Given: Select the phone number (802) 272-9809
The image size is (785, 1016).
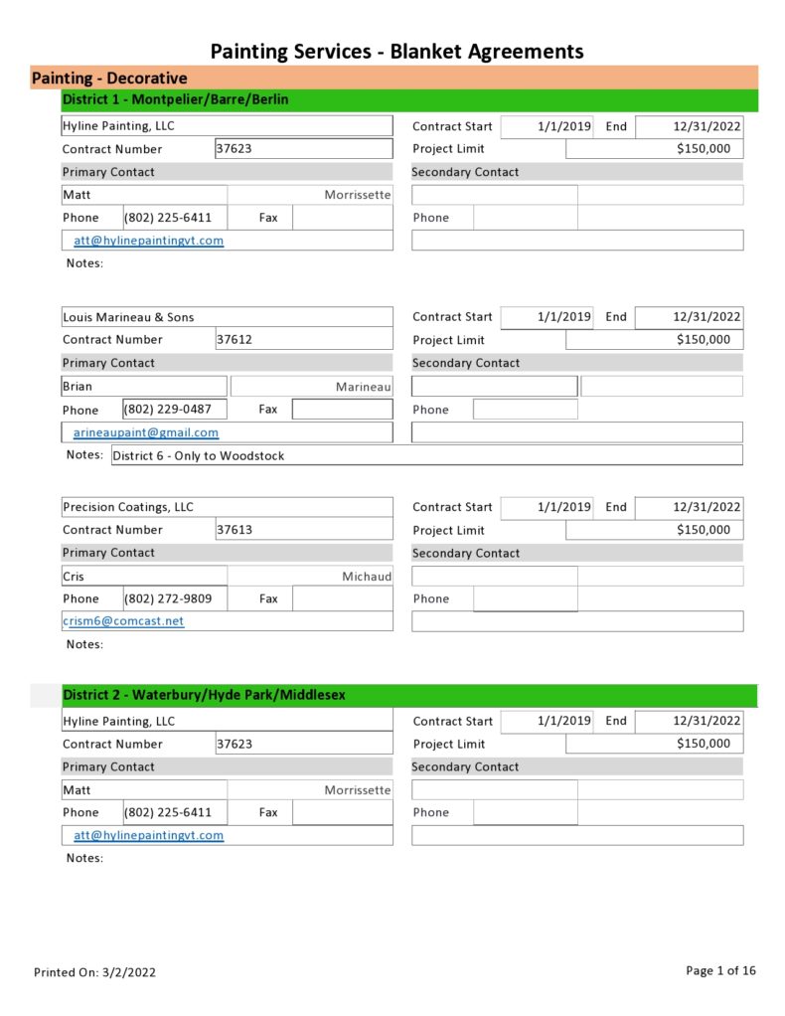Looking at the screenshot, I should point(174,599).
